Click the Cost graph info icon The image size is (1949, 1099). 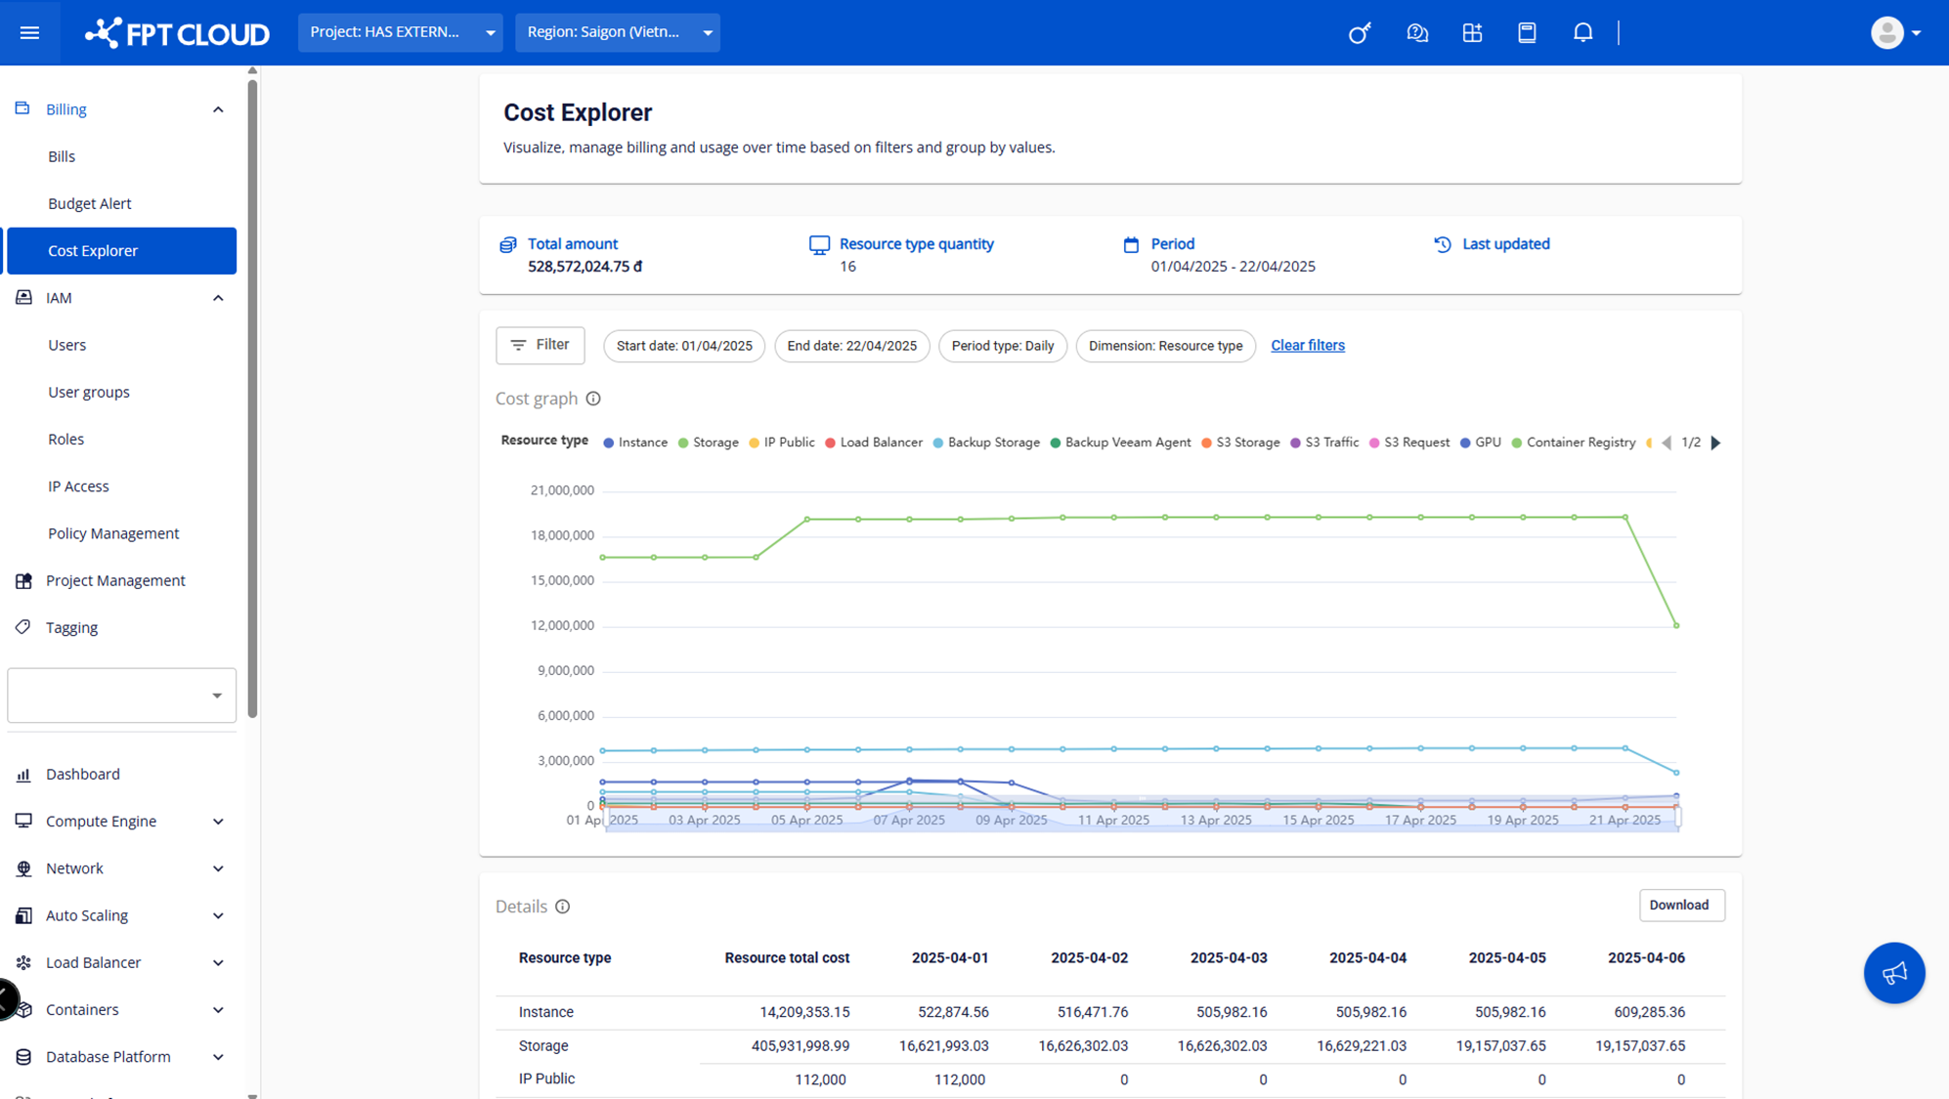[x=593, y=399]
